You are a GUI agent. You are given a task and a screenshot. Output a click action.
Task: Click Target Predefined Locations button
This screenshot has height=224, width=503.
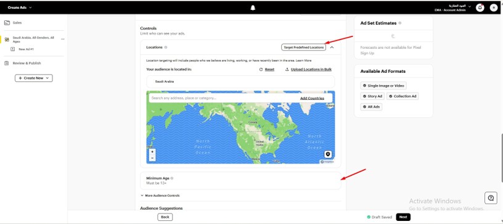coord(303,47)
